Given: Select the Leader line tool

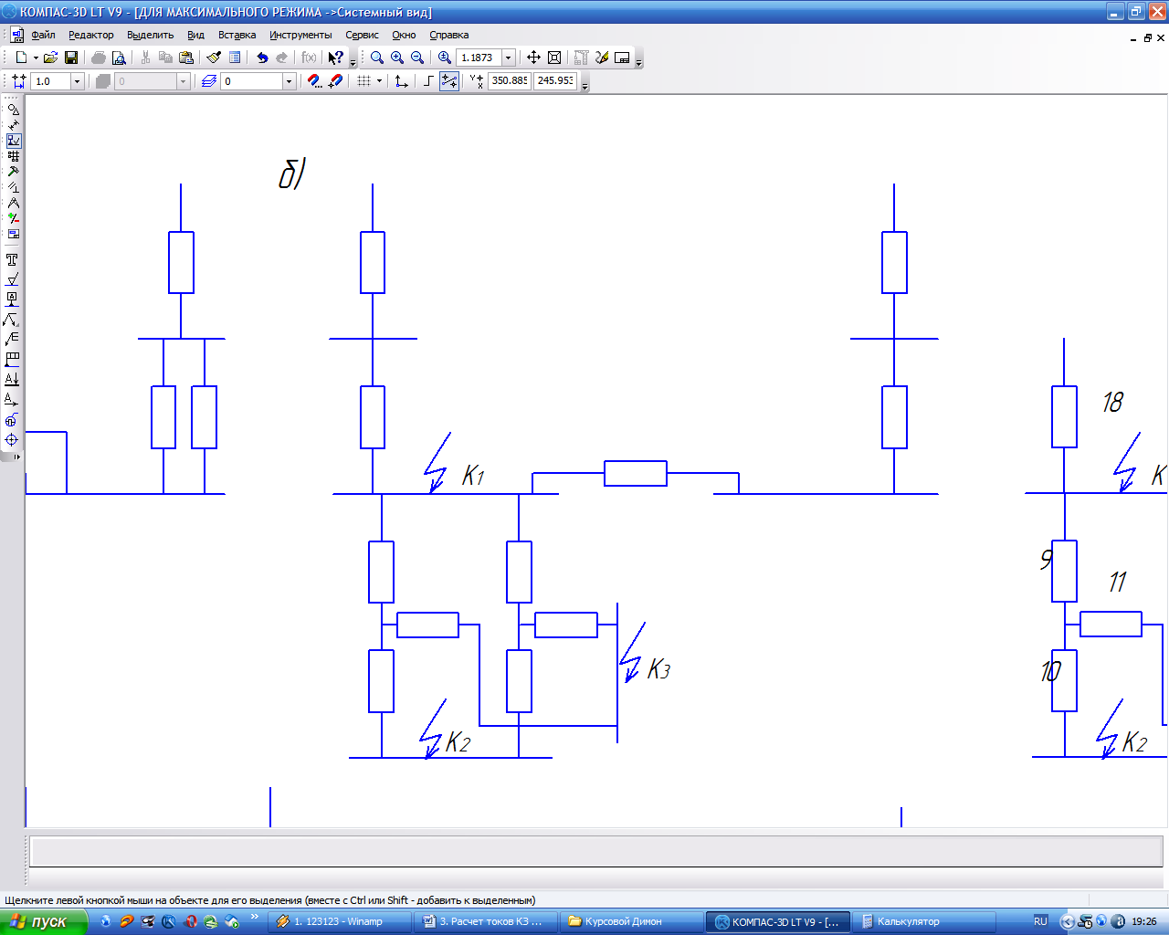Looking at the screenshot, I should click(x=12, y=319).
